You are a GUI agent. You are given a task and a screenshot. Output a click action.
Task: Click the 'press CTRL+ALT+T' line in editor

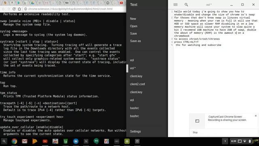(x=186, y=42)
